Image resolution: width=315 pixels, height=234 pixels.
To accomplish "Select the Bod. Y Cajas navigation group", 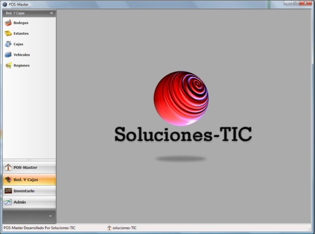I will click(x=30, y=179).
